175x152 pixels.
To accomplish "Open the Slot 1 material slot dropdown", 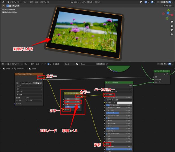I will (x=69, y=64).
